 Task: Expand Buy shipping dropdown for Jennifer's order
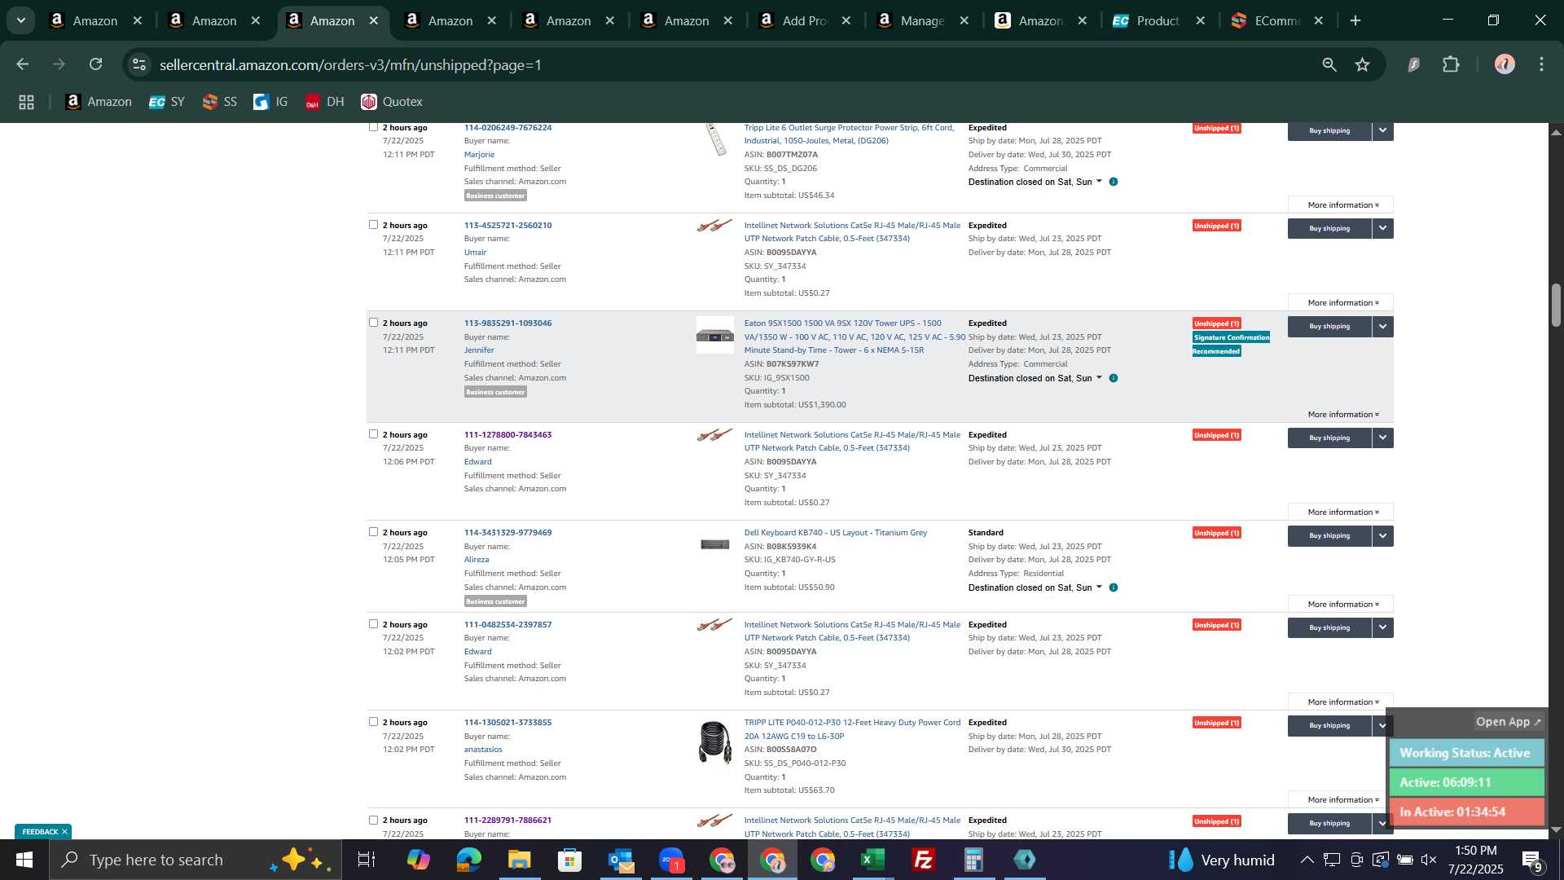pyautogui.click(x=1382, y=326)
